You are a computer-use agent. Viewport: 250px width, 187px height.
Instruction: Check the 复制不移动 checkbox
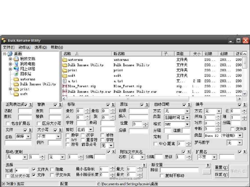[x=162, y=176]
